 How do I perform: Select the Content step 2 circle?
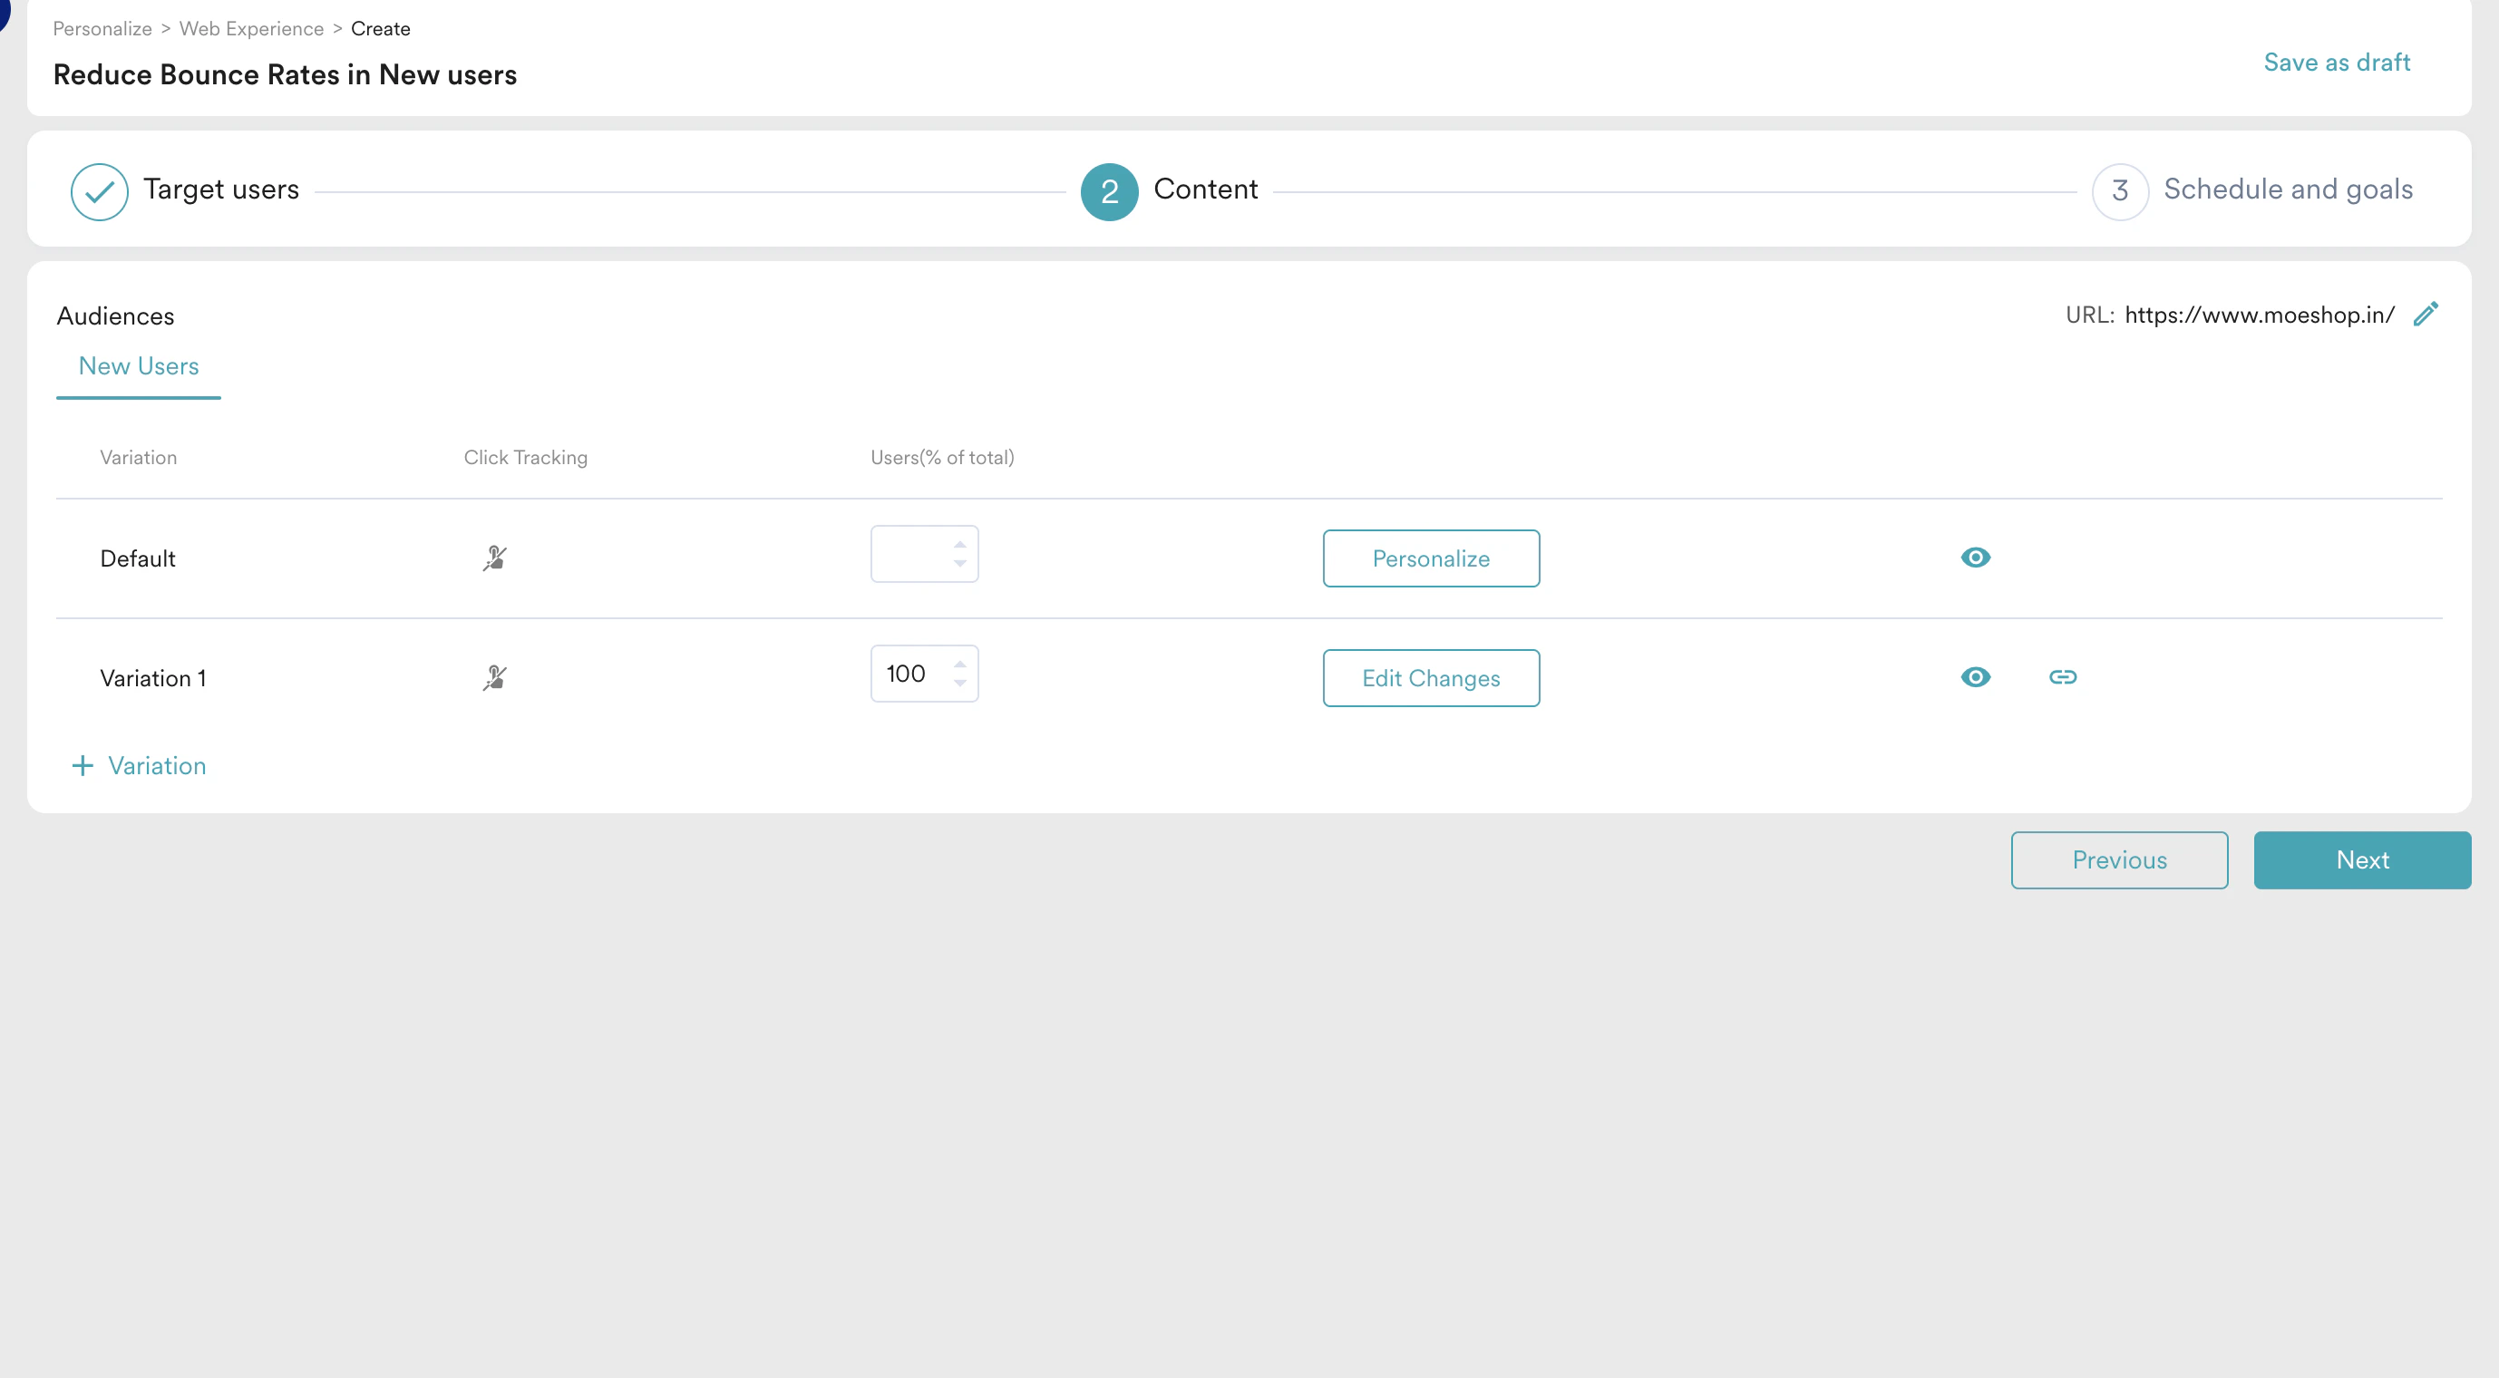click(1109, 191)
